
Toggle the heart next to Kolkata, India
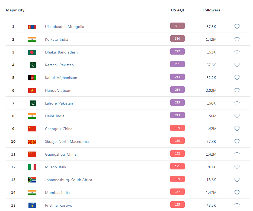tap(237, 39)
